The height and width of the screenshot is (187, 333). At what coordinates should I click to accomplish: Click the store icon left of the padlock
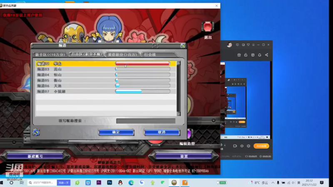pos(239,55)
